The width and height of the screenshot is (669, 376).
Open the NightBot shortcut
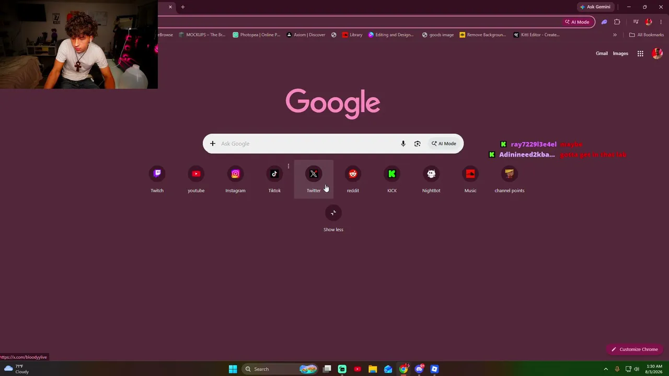click(431, 180)
